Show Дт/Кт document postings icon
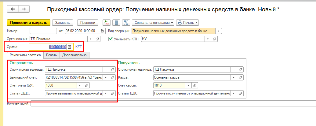Viewport: 316px width, 126px height. point(106,23)
